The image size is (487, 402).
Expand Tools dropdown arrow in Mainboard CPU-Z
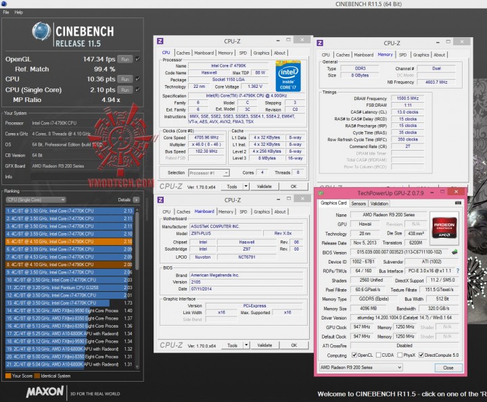[x=246, y=345]
